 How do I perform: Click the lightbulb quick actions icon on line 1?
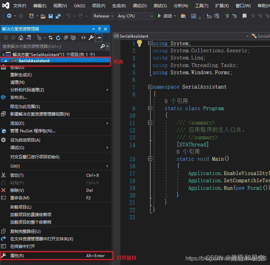click(x=139, y=43)
